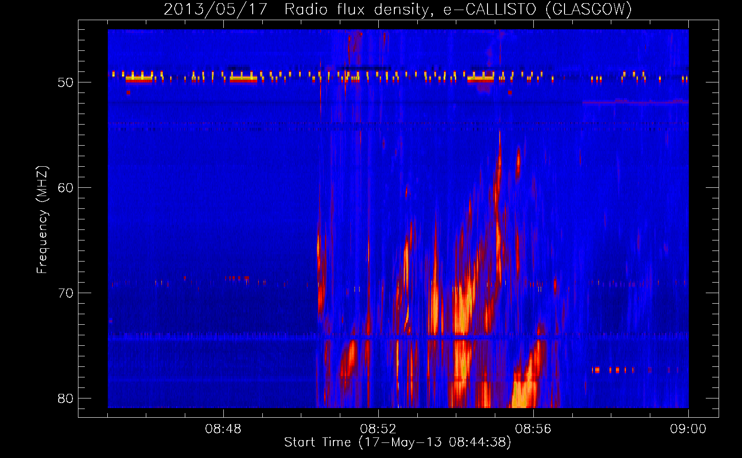Select the 'Frequency (MHZ)' axis label
Screen dimensions: 742x458
42,219
